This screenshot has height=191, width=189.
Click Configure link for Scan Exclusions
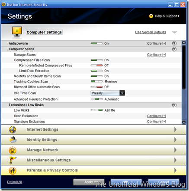coord(157,116)
